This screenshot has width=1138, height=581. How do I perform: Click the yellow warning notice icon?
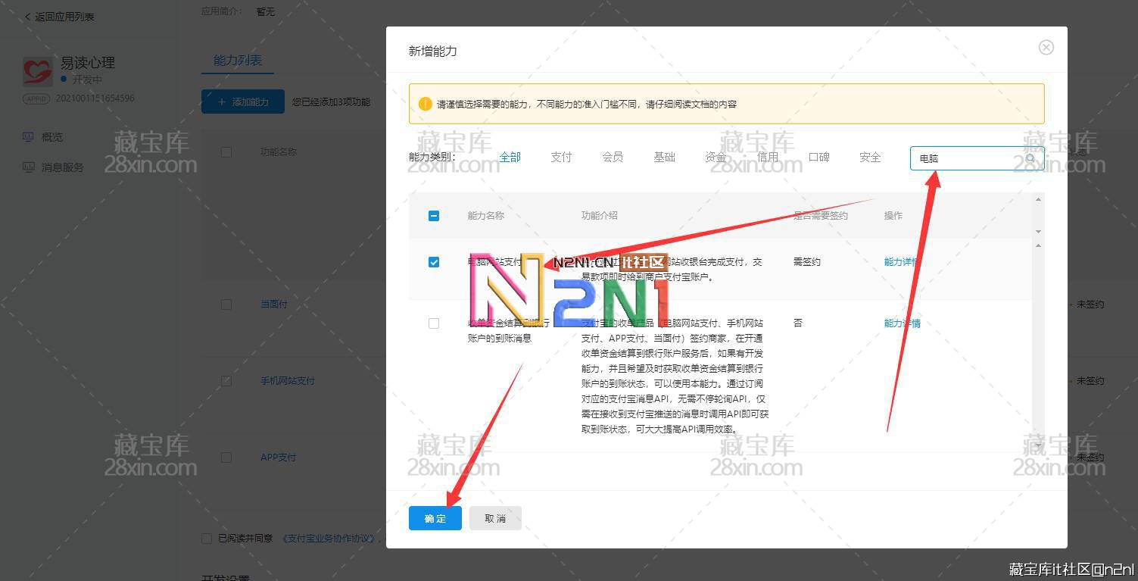pos(425,104)
